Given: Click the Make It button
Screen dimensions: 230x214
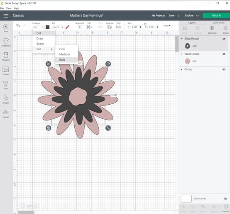Looking at the screenshot, I should click(216, 15).
